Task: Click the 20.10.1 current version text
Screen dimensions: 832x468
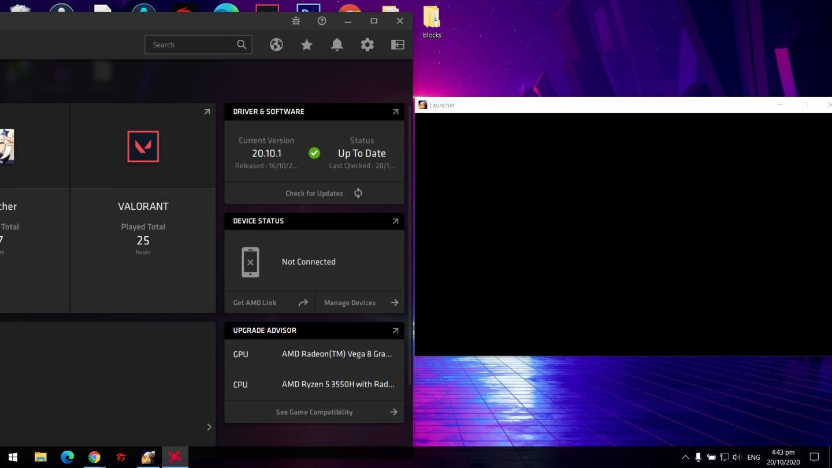Action: (x=266, y=153)
